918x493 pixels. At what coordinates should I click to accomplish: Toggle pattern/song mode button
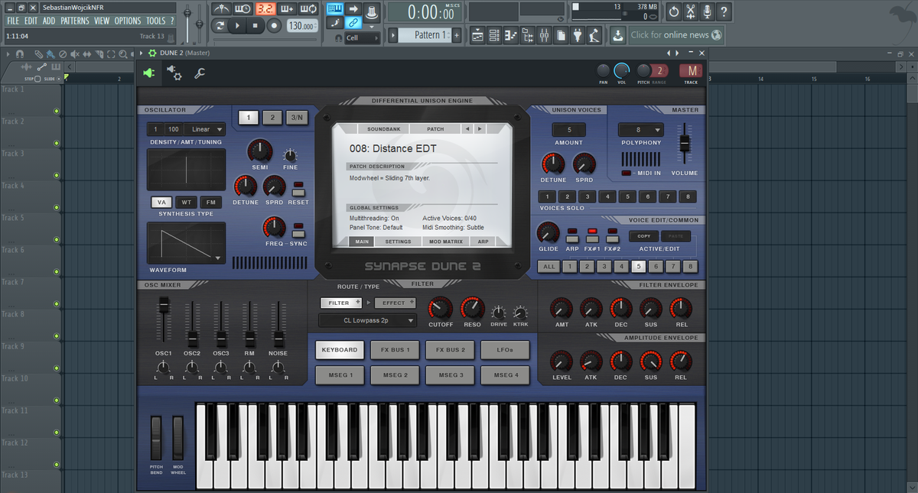[x=220, y=25]
